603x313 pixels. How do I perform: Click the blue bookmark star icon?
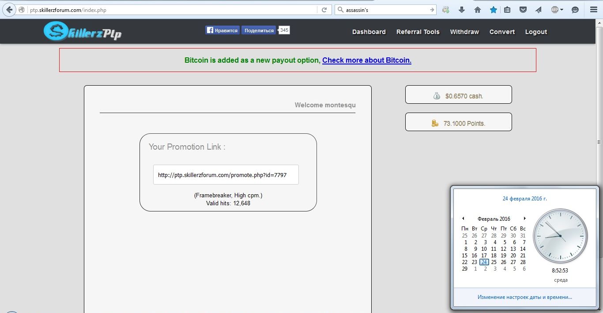click(x=493, y=10)
